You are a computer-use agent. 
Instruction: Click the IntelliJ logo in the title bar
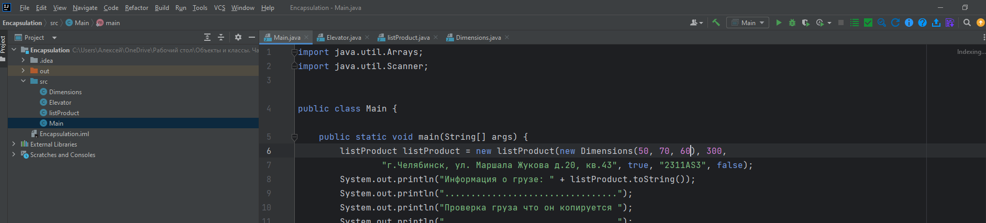click(7, 7)
